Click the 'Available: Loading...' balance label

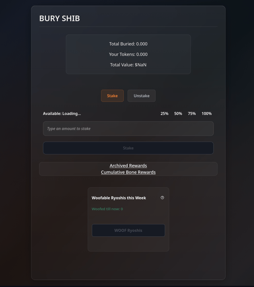coord(62,114)
